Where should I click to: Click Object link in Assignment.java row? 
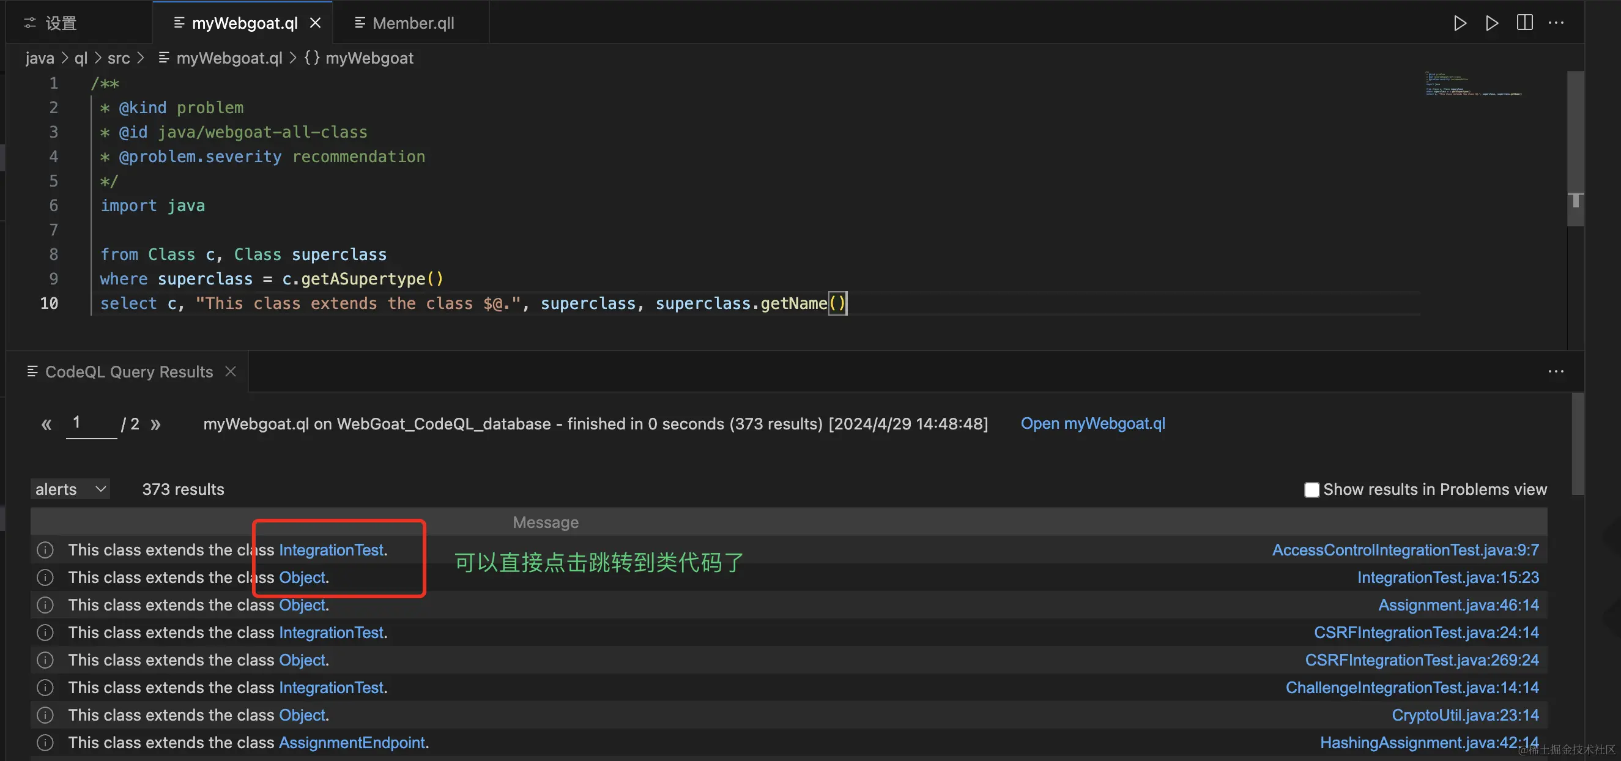point(302,605)
